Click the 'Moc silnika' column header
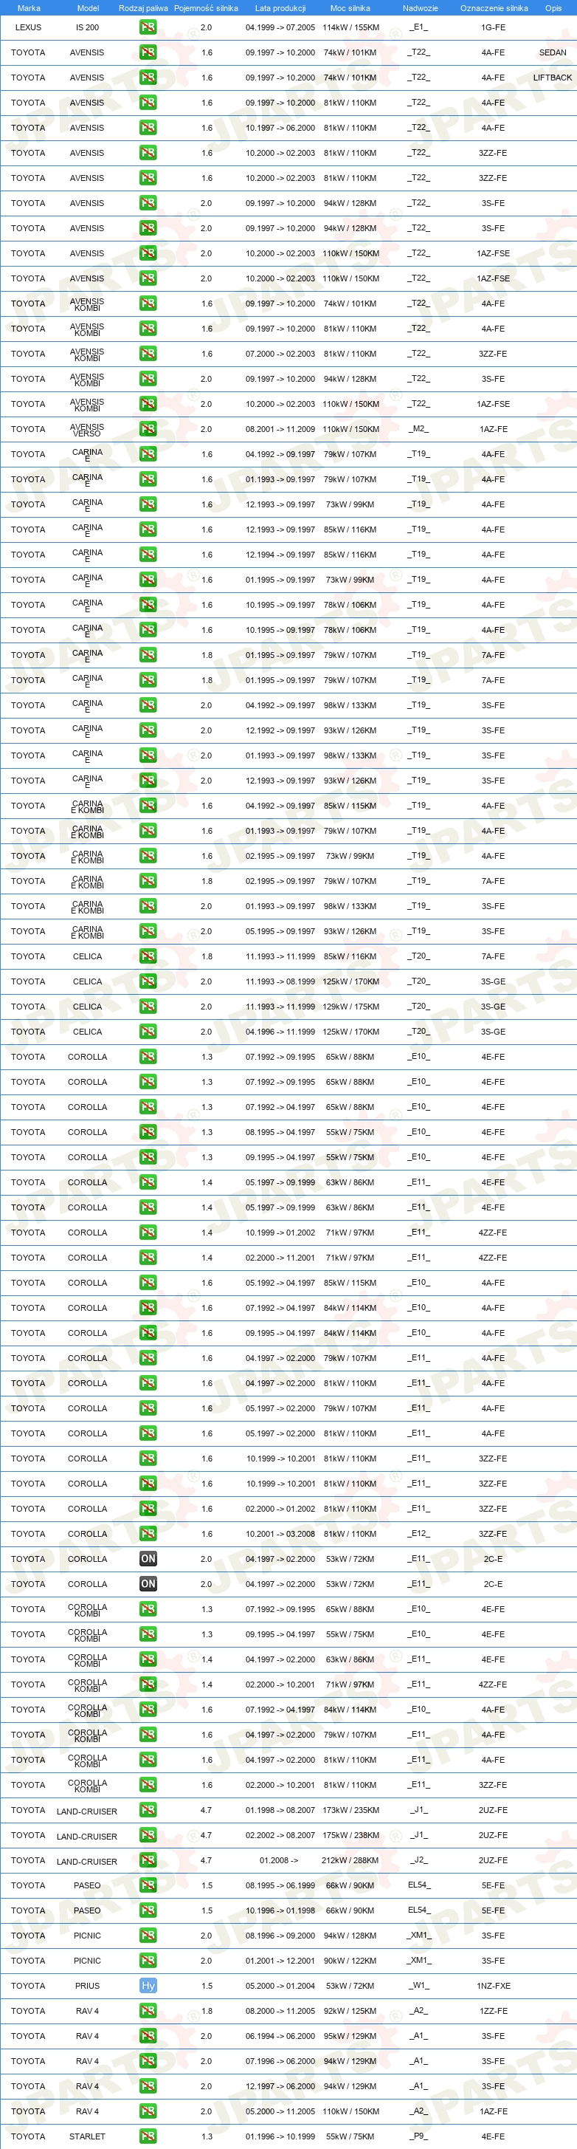This screenshot has width=577, height=2149. point(350,7)
